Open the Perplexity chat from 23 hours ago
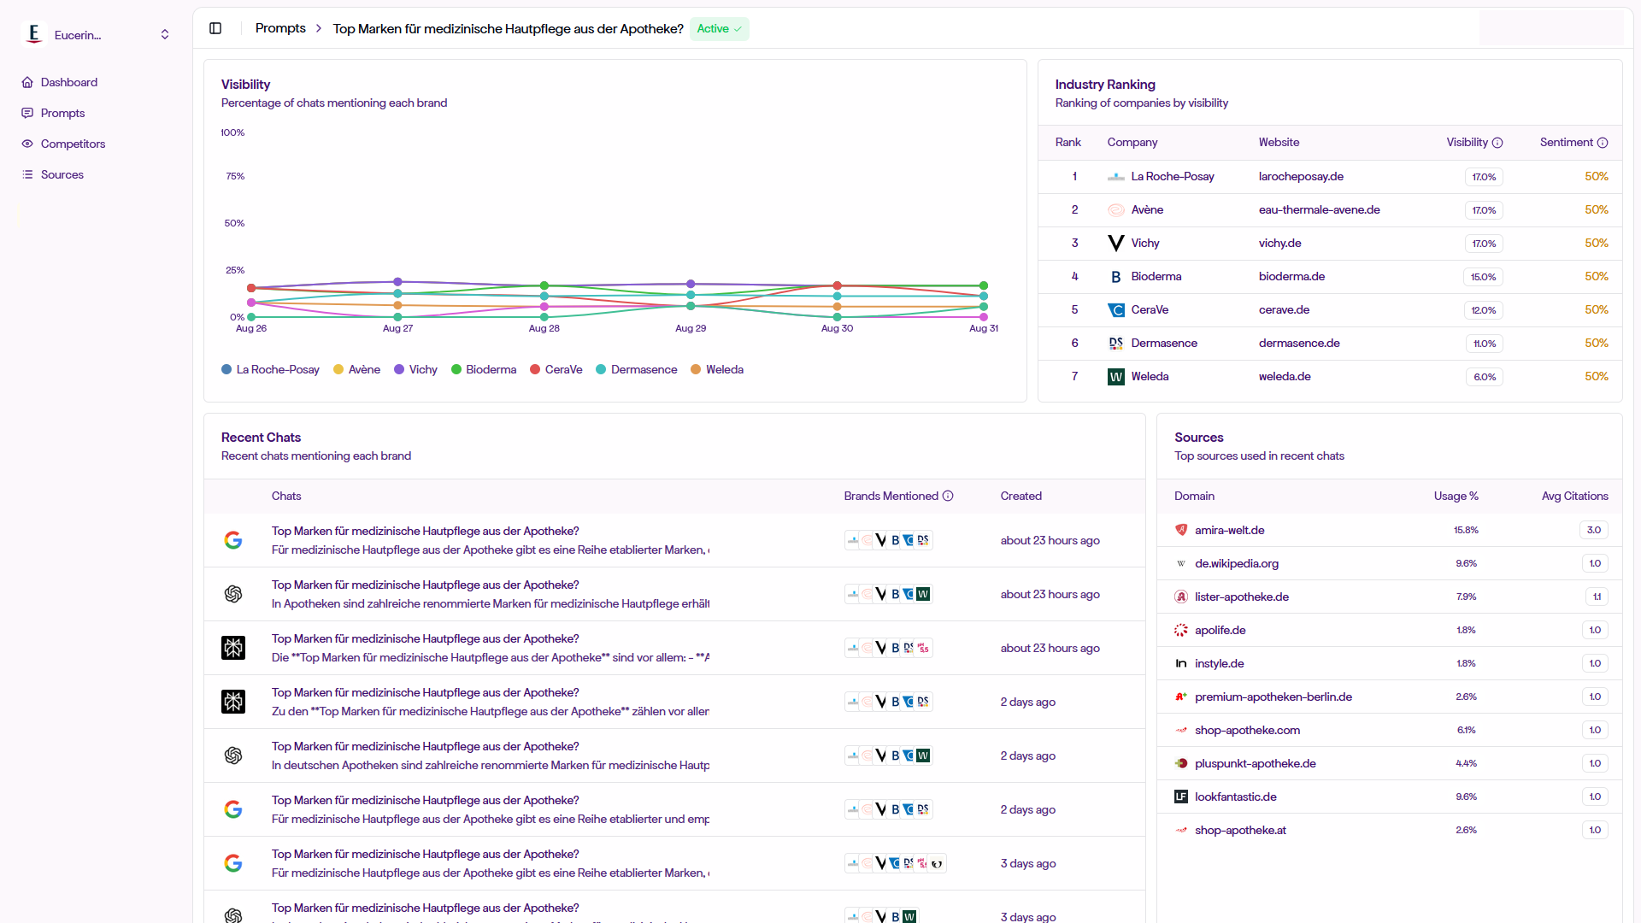Viewport: 1641px width, 923px height. (x=674, y=648)
